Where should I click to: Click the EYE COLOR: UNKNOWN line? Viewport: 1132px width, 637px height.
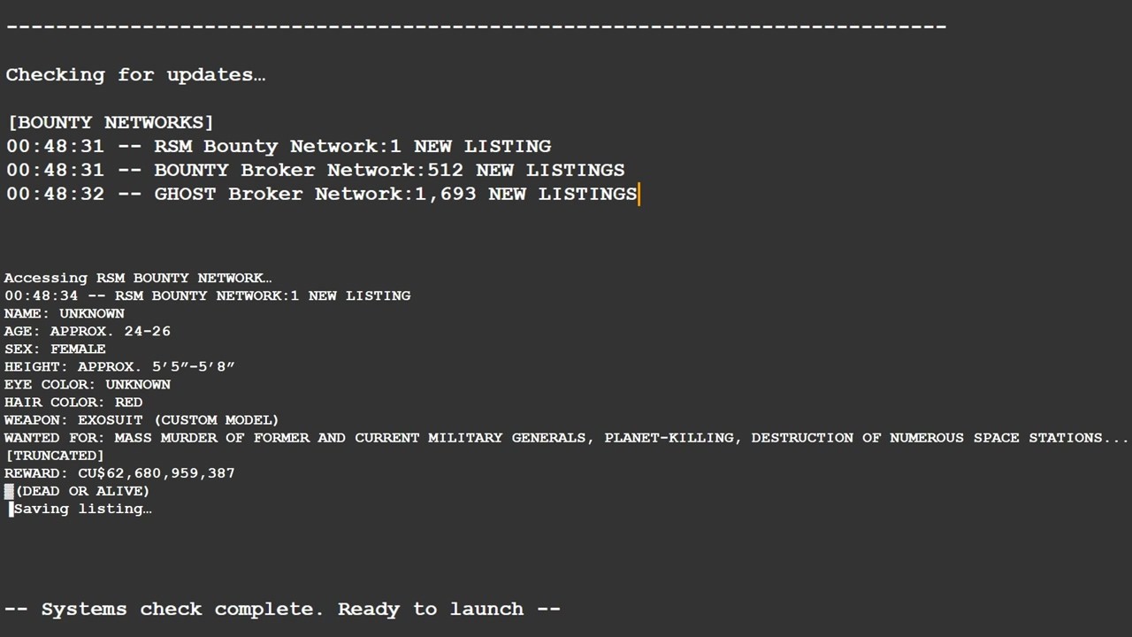pyautogui.click(x=88, y=384)
